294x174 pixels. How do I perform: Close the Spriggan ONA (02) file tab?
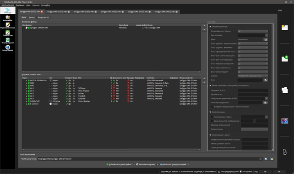click(x=68, y=11)
